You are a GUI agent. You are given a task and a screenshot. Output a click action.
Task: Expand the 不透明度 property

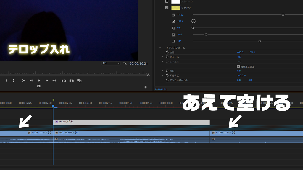coord(162,75)
